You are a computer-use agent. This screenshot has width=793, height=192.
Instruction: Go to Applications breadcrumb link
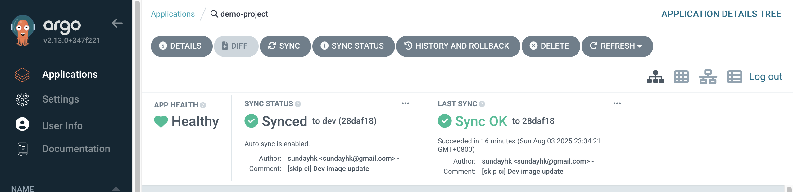click(173, 14)
